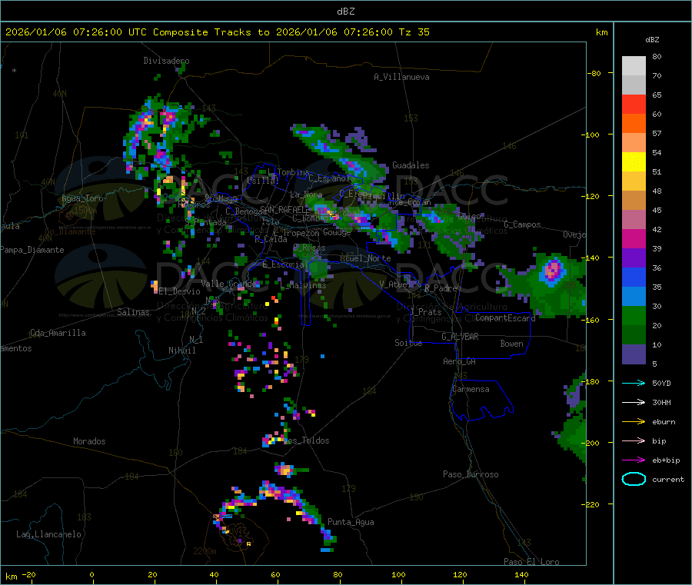The image size is (692, 585).
Task: Click the 'Lag.Llancanelo' map label
Action: tap(48, 534)
